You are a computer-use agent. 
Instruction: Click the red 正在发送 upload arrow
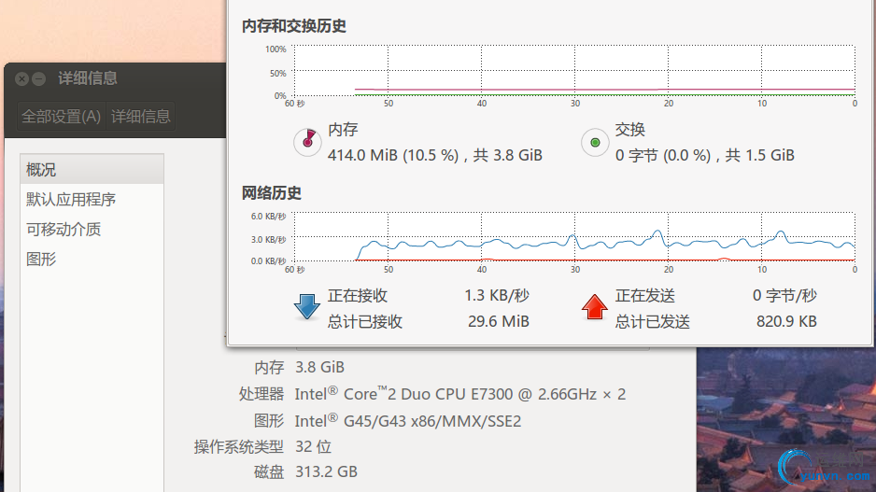pos(594,307)
